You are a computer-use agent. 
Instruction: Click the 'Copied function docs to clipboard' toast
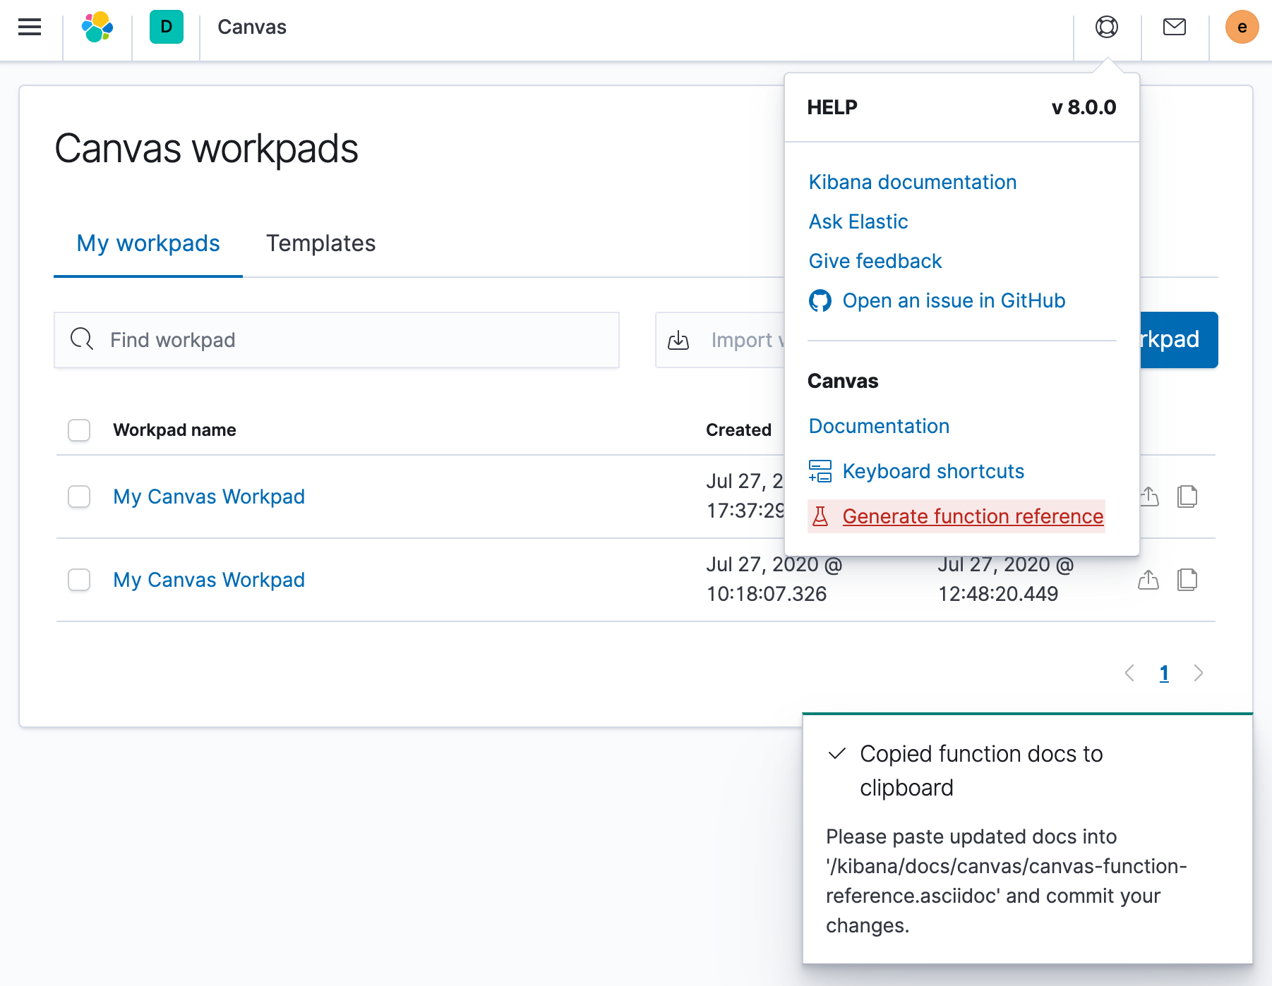[x=1028, y=839]
